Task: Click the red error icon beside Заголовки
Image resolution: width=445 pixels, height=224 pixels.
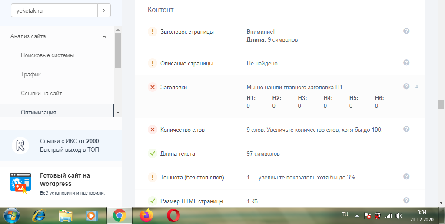Action: tap(153, 87)
